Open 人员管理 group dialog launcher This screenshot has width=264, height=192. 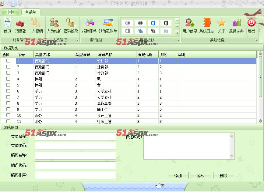coord(77,40)
